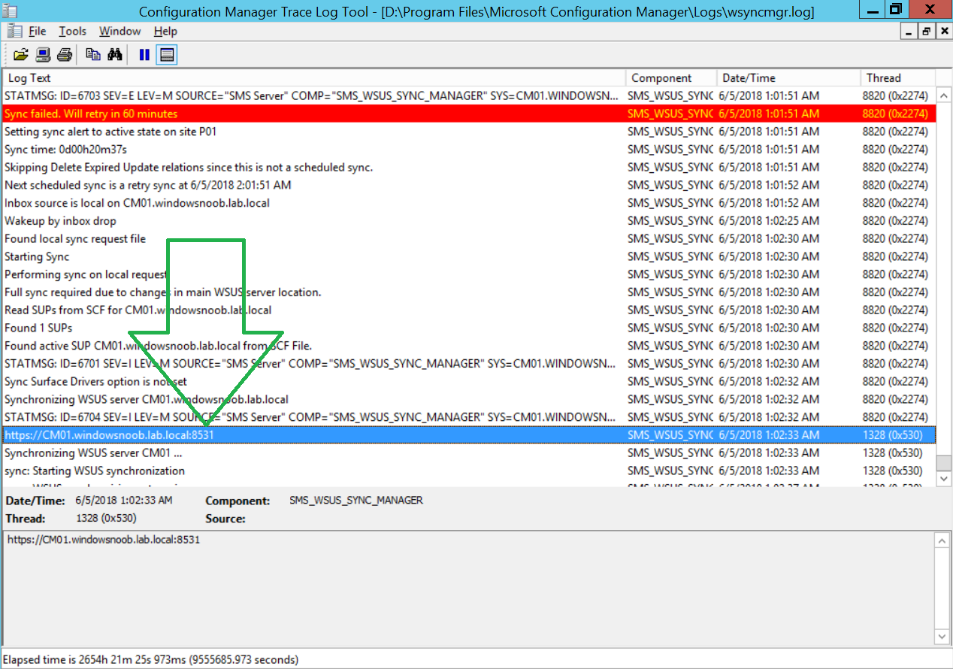Select 'Setting sync alert to active state on site P01'

(x=469, y=132)
